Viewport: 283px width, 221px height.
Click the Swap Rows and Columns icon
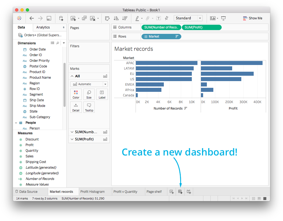pyautogui.click(x=107, y=18)
